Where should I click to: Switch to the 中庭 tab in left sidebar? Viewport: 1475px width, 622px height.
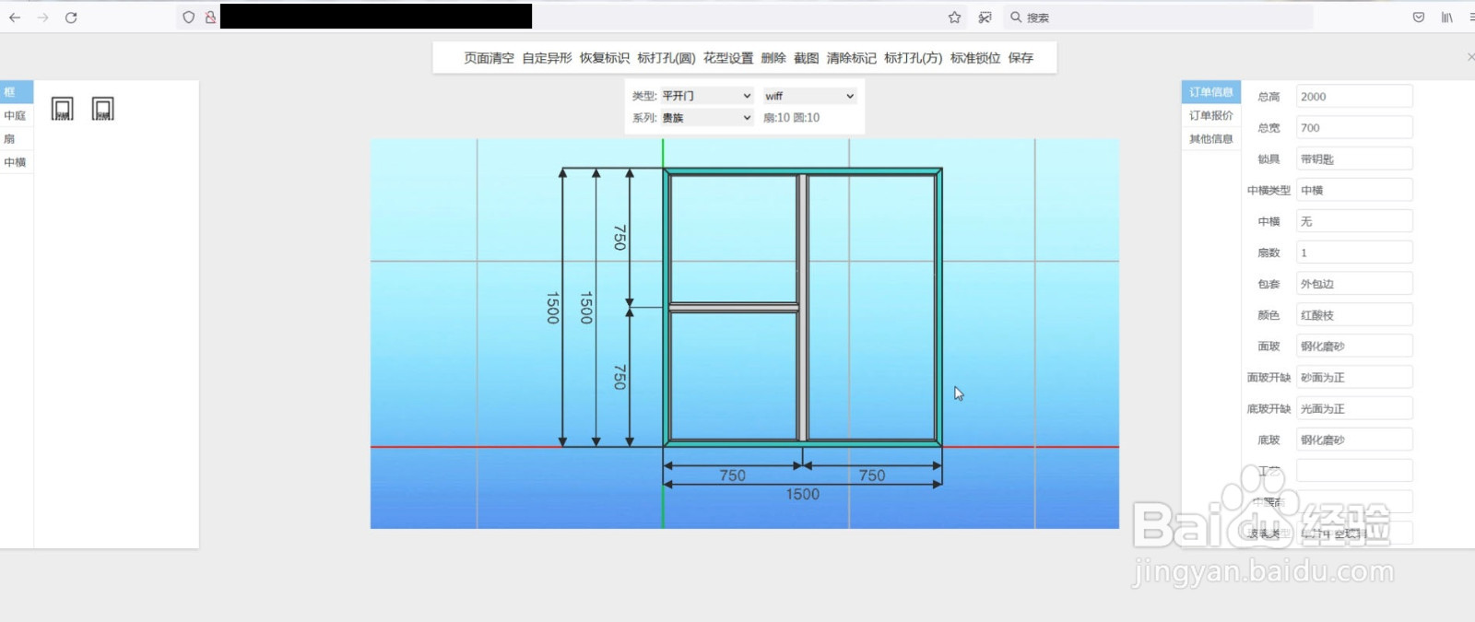16,116
